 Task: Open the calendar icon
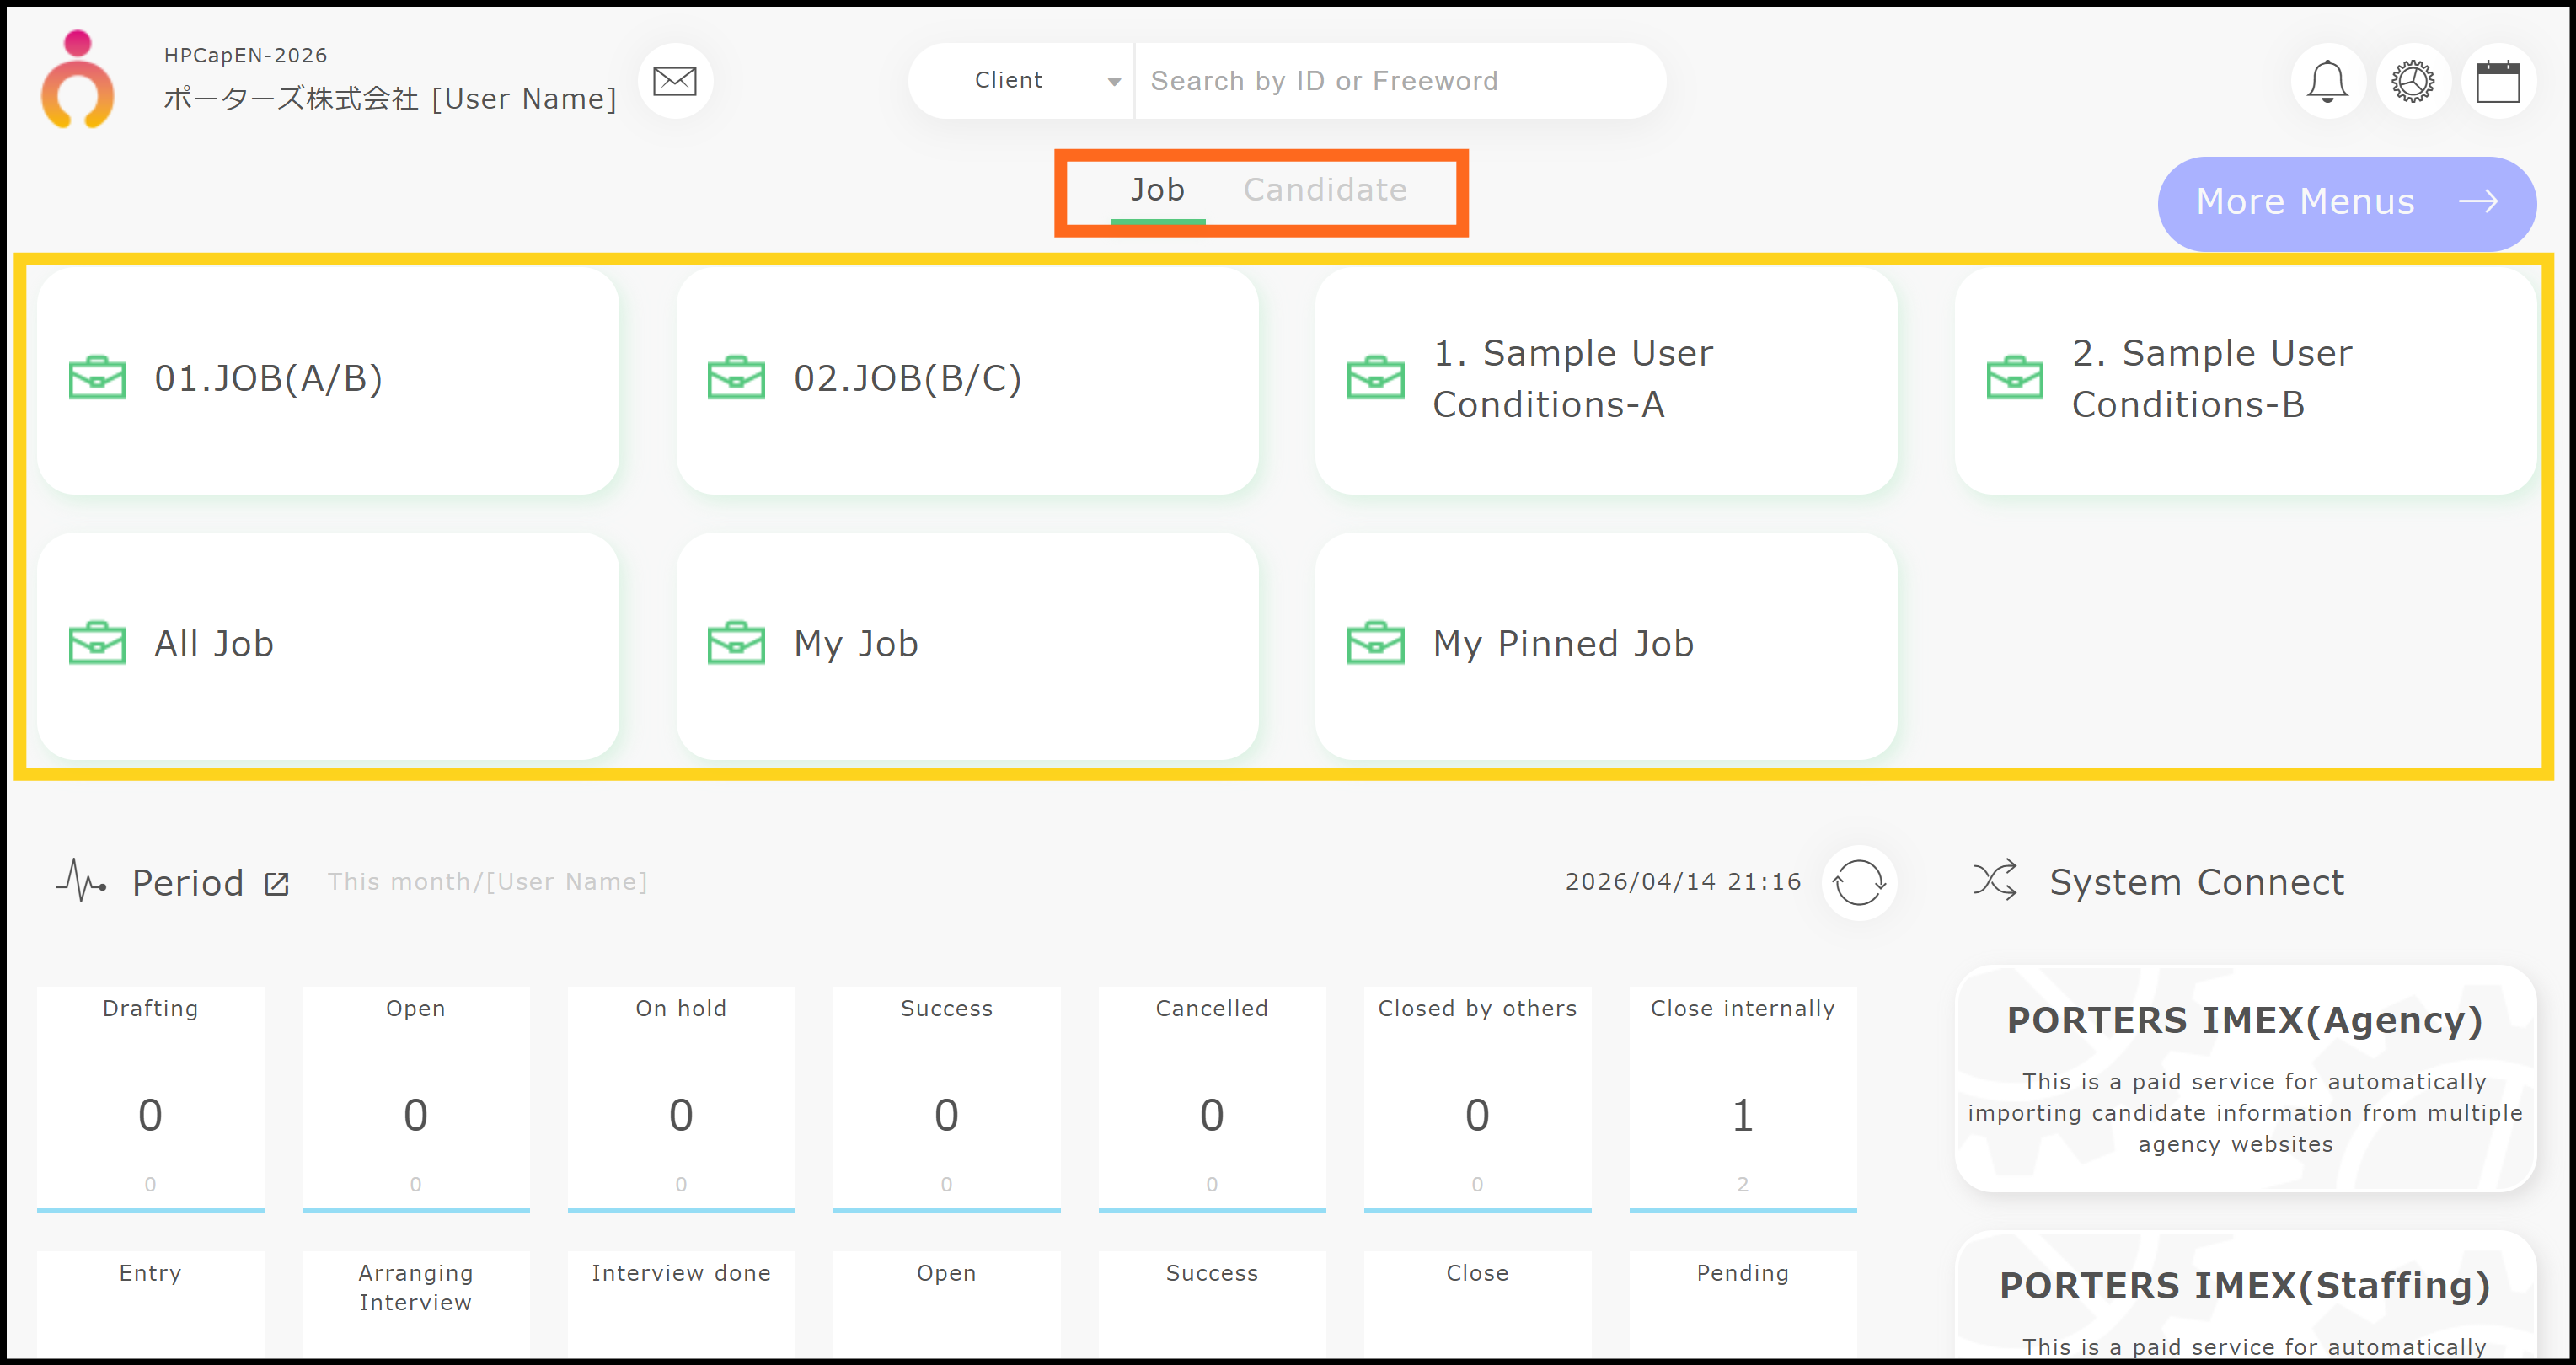click(x=2497, y=81)
